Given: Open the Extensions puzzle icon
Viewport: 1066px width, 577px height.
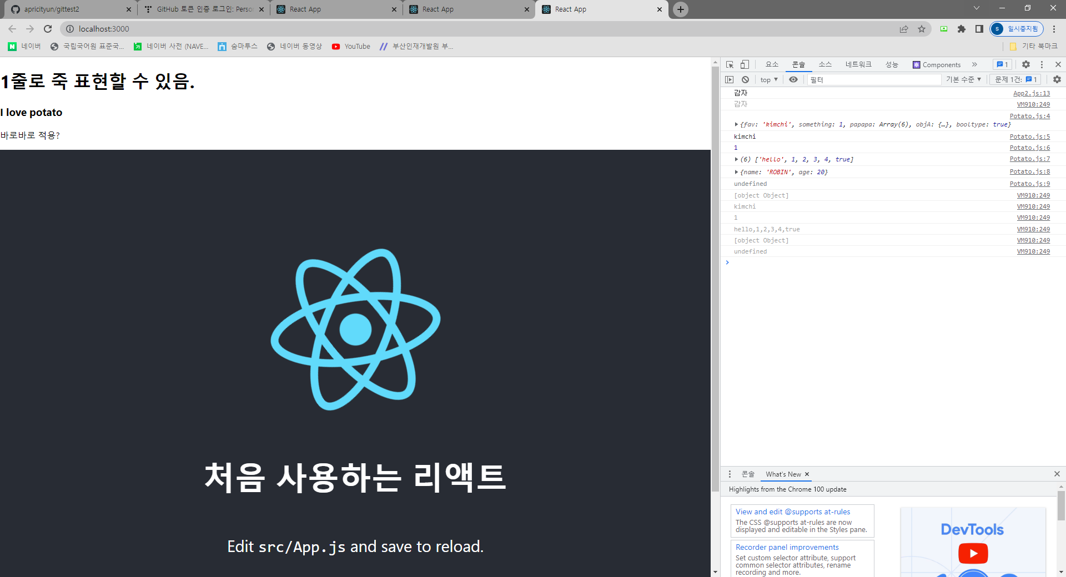Looking at the screenshot, I should click(962, 29).
